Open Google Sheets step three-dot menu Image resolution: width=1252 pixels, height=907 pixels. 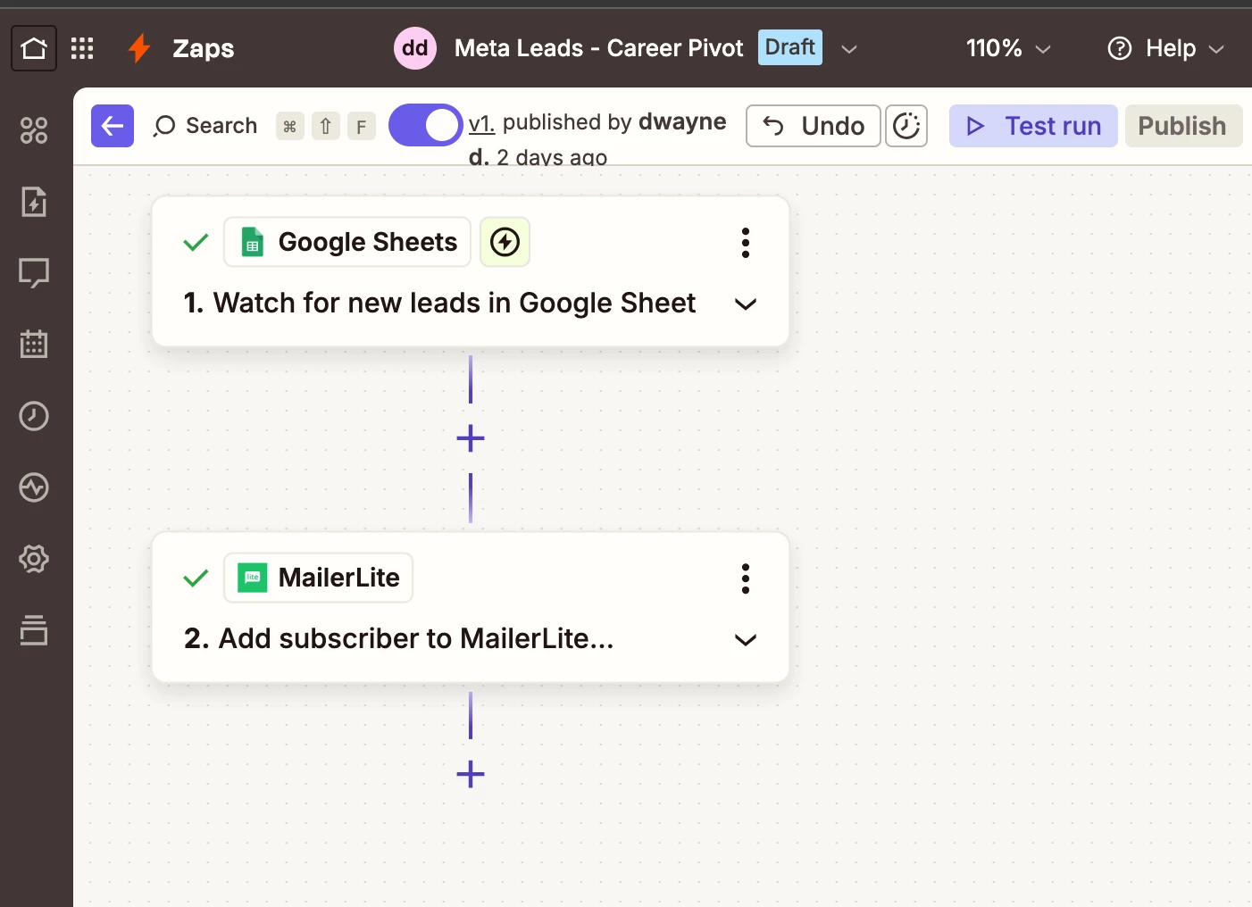coord(746,243)
